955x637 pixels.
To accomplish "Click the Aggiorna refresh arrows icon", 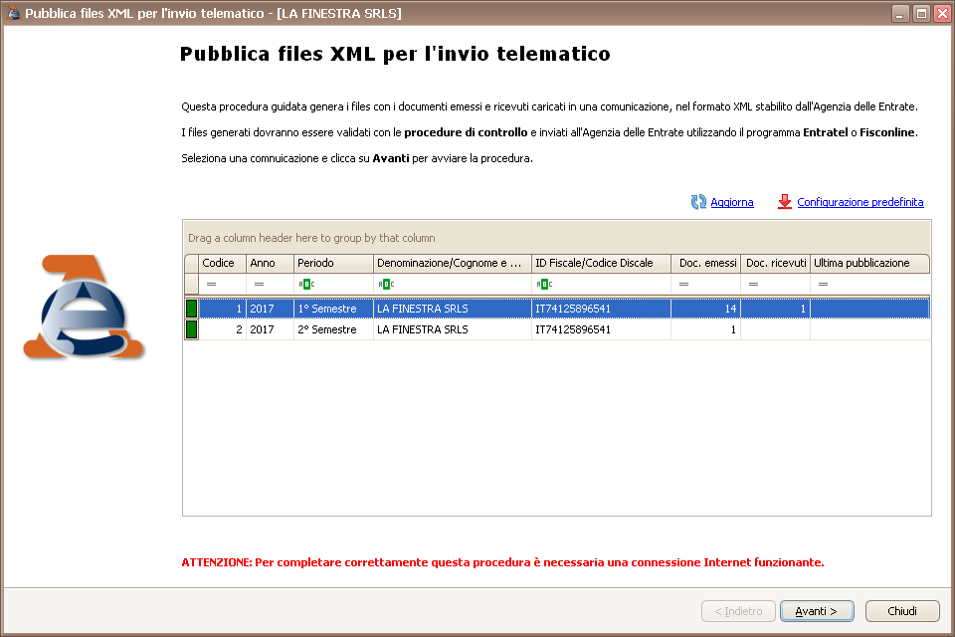I will pos(698,202).
